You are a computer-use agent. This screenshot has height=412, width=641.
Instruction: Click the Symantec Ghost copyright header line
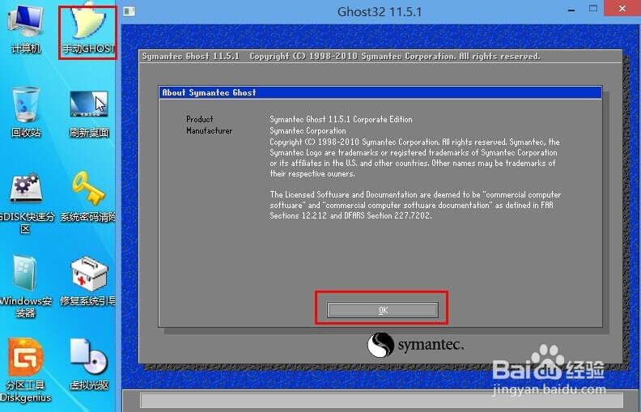point(341,57)
